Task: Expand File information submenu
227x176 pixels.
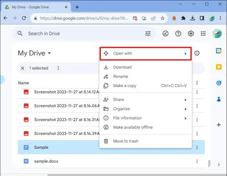Action: pyautogui.click(x=146, y=118)
